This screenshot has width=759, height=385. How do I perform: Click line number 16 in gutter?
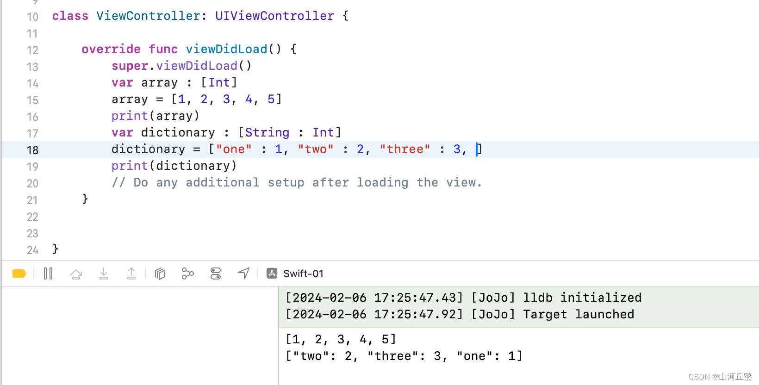pyautogui.click(x=32, y=117)
